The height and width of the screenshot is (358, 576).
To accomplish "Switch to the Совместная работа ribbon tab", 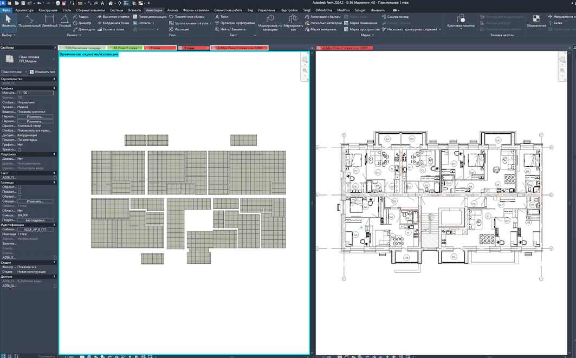I will coord(228,10).
